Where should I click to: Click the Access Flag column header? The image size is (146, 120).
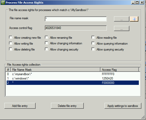pyautogui.click(x=119, y=70)
